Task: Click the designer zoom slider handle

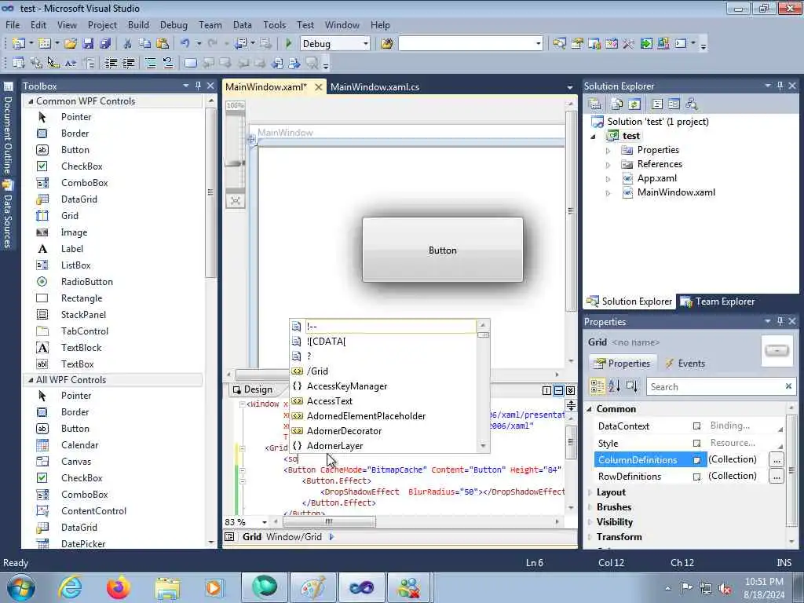Action: click(x=235, y=163)
